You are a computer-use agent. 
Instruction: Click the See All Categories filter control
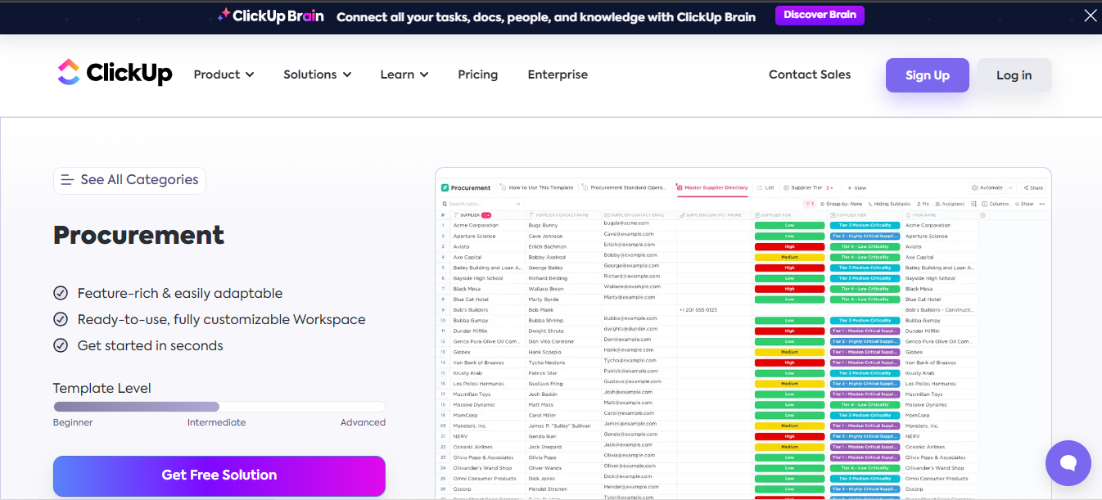pyautogui.click(x=129, y=180)
